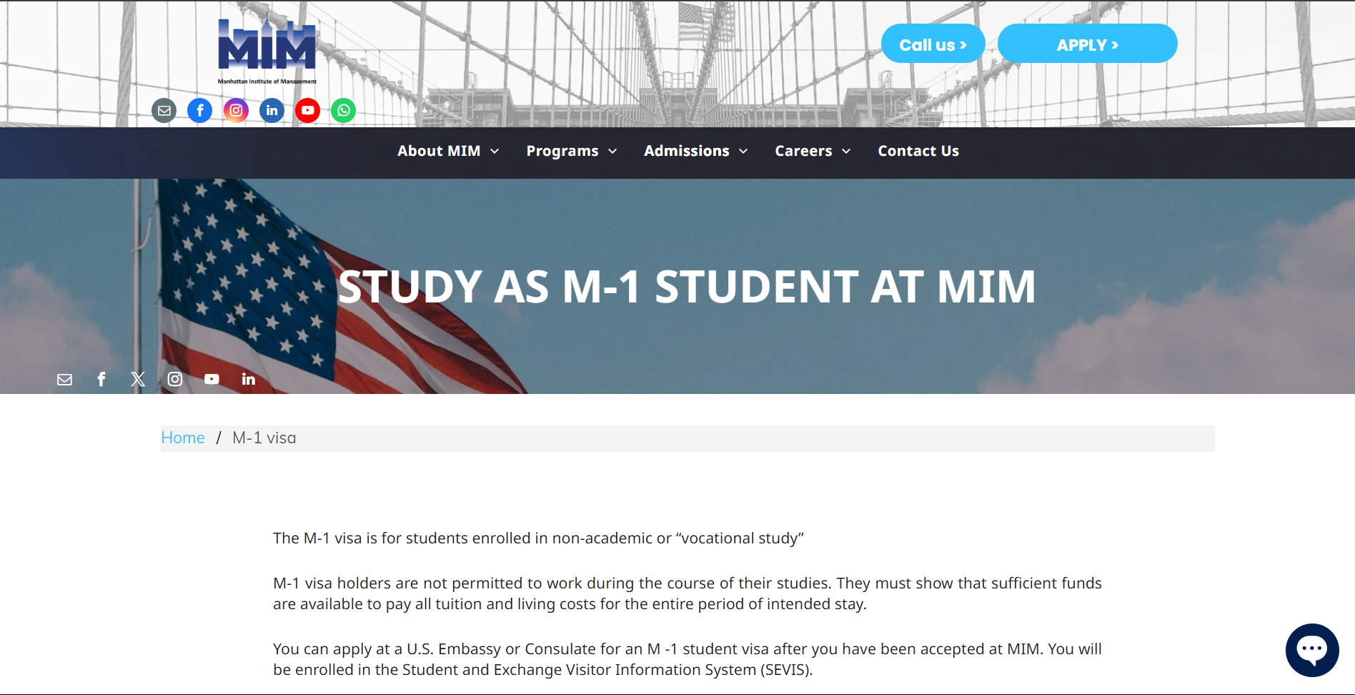Open the blue Facebook icon in header

pyautogui.click(x=200, y=110)
